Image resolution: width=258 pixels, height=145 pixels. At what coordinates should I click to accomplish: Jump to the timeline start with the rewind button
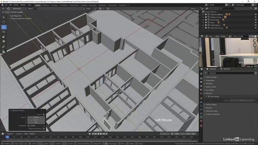(x=93, y=134)
